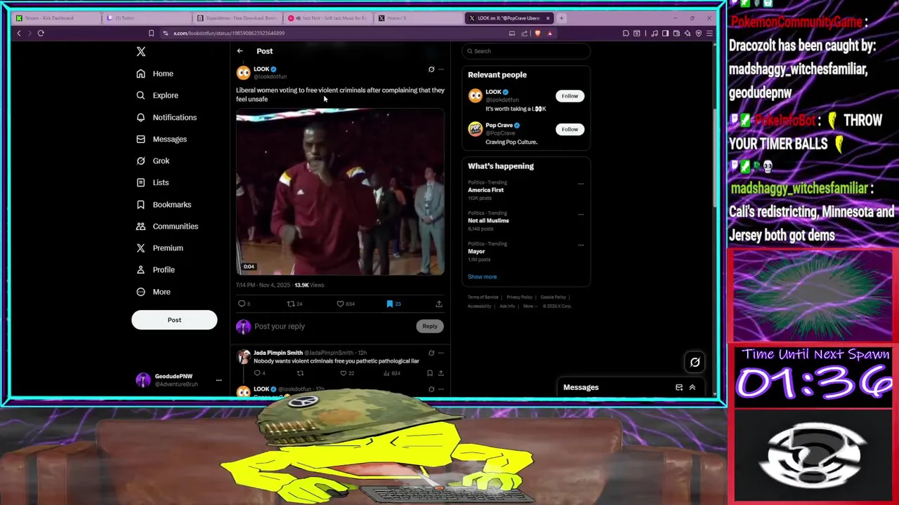Click Show more under What's happening

pos(482,277)
